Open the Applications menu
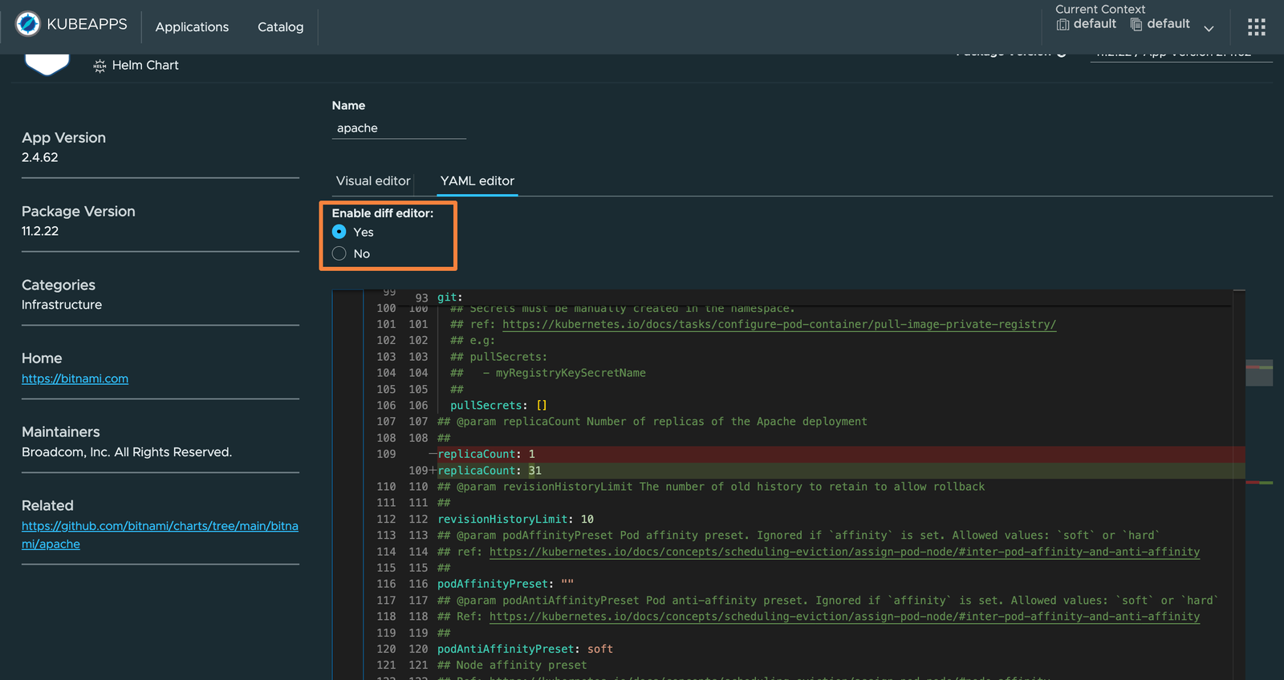This screenshot has height=680, width=1284. click(192, 27)
